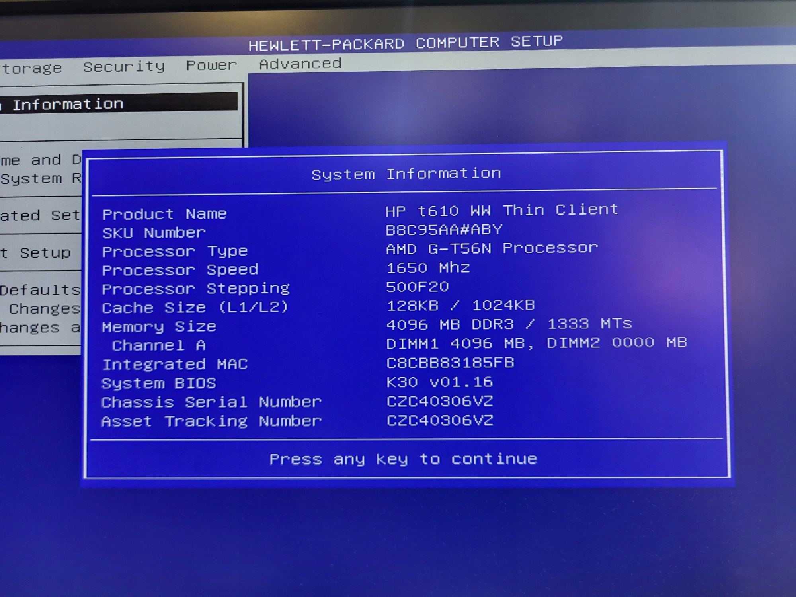Open the Power menu
Screen dimensions: 796x597
click(x=211, y=65)
